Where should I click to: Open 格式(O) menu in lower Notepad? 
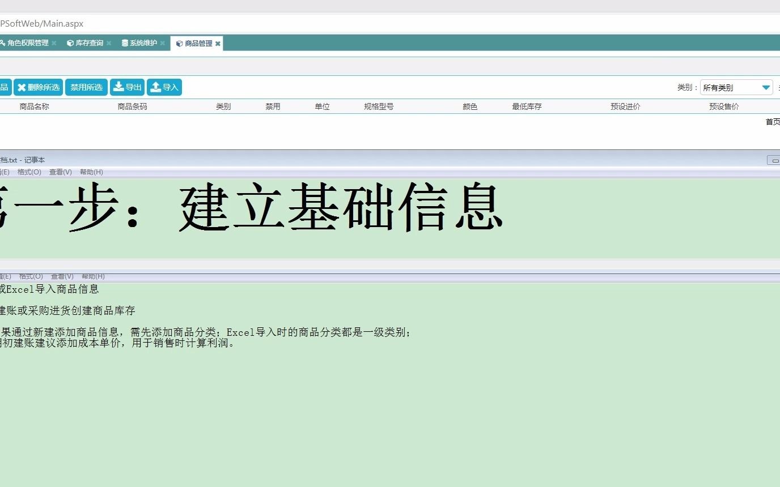tap(31, 276)
